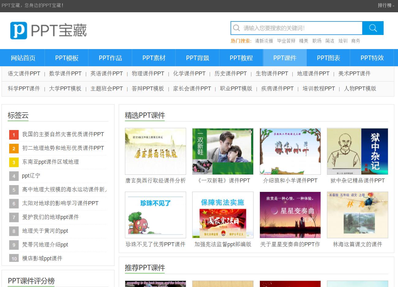Click the blue search magnifier icon
Image resolution: width=398 pixels, height=287 pixels.
click(373, 28)
